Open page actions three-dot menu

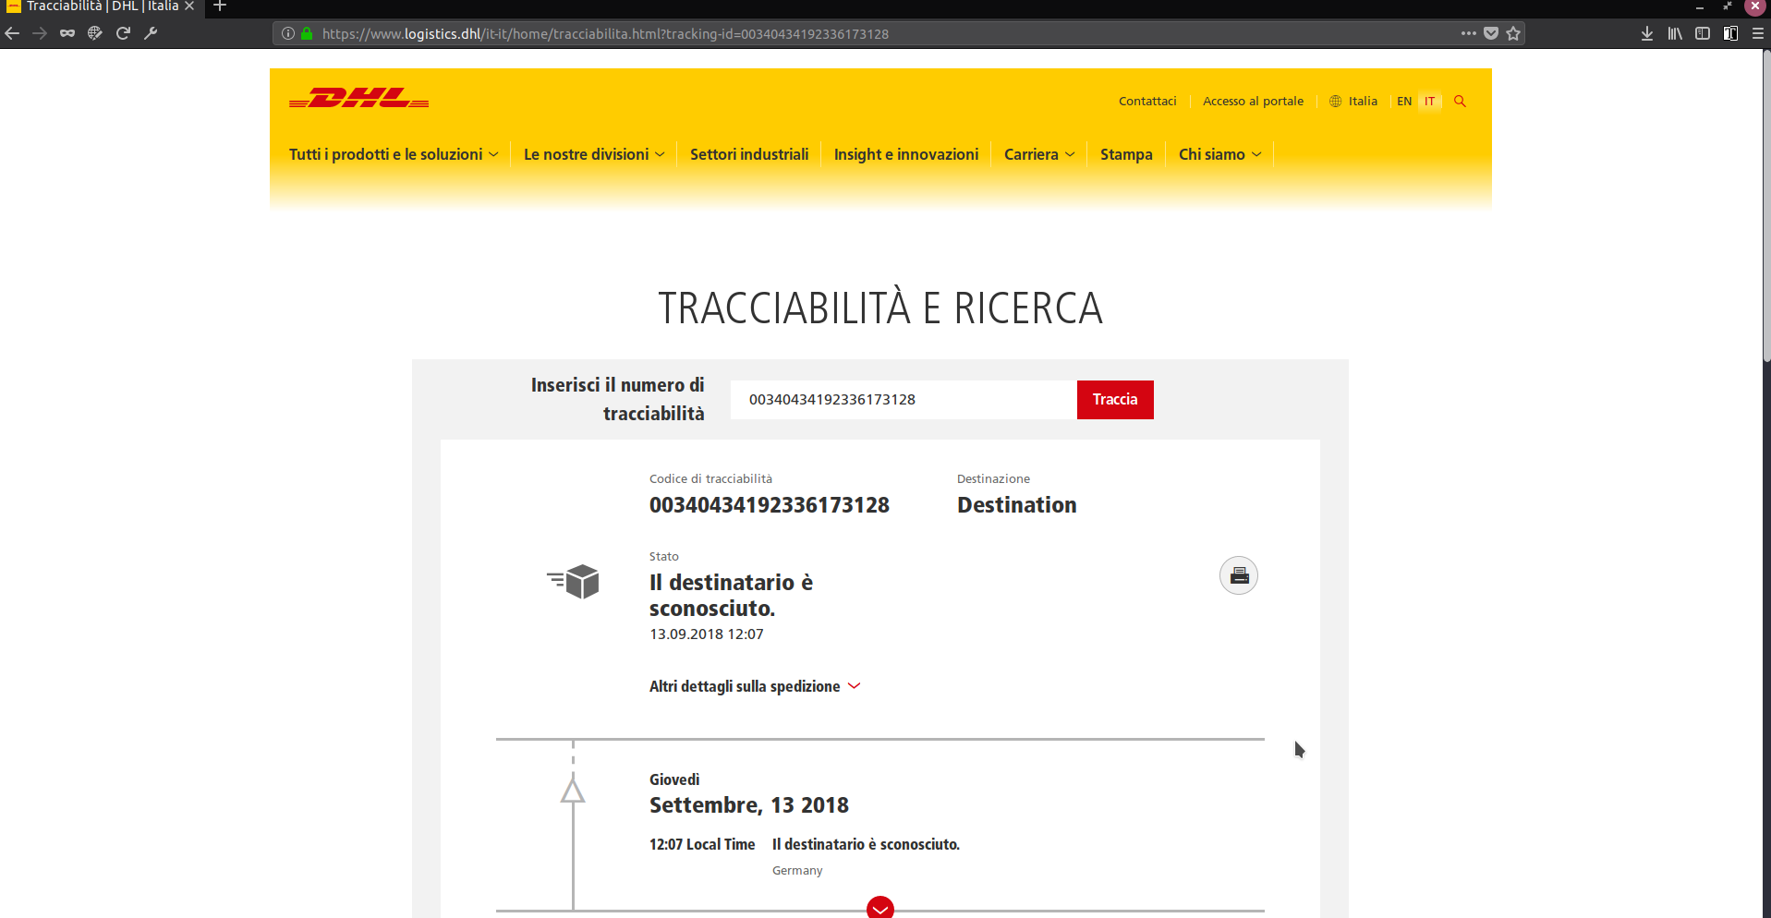point(1469,33)
